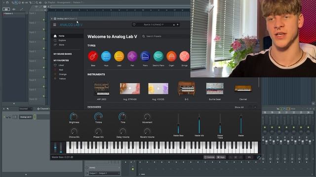Screen dimensions: 316x177
Task: Choose the Bass type icon
Action: point(93,57)
